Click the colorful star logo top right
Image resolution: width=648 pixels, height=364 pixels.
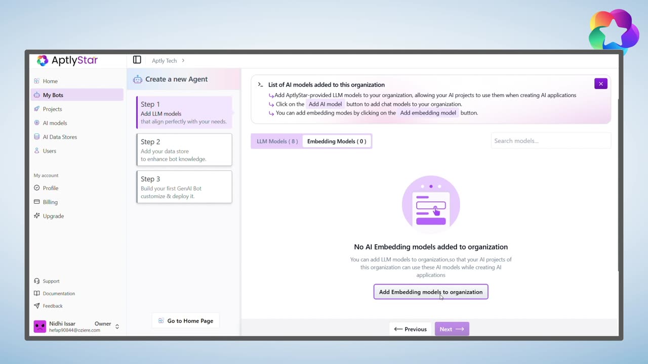tap(614, 32)
